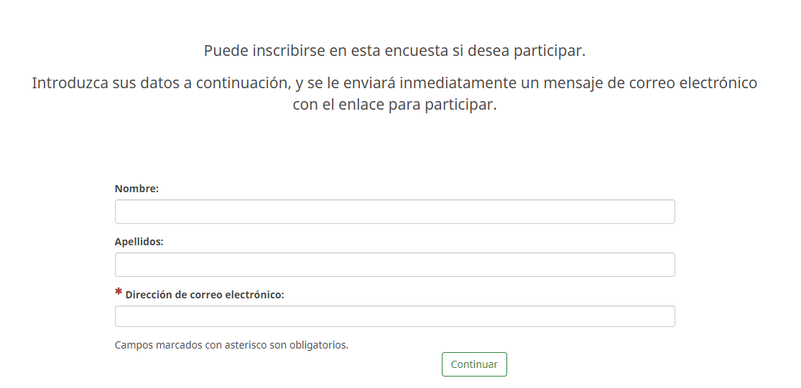Focus the Apellidos input field
The image size is (801, 388).
pyautogui.click(x=394, y=265)
